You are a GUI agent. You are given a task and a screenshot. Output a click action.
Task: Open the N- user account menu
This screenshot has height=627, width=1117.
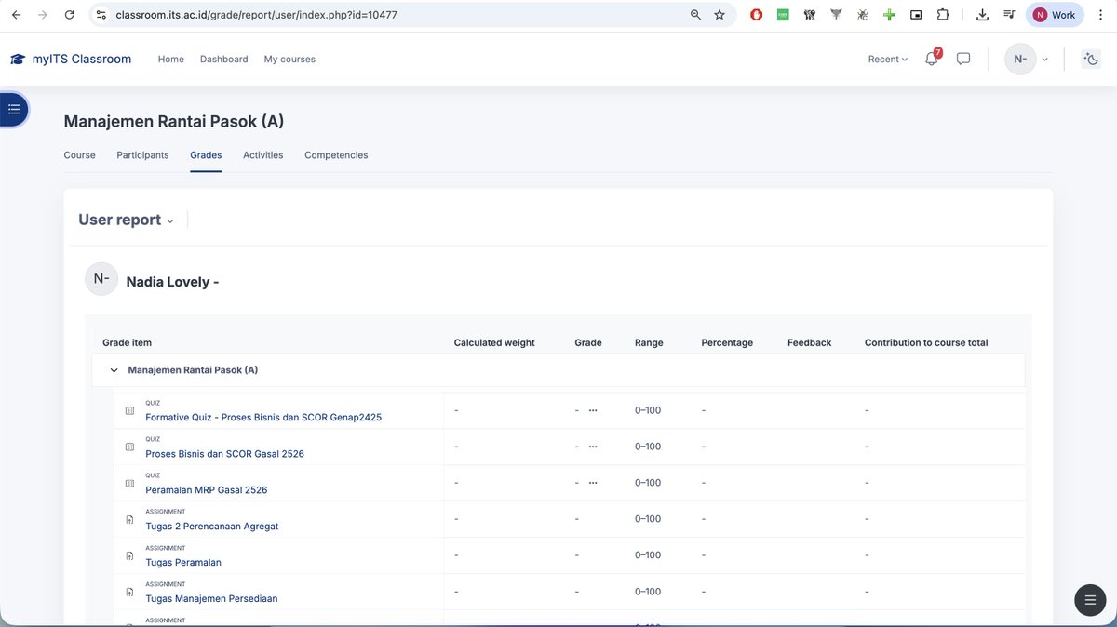pos(1027,59)
